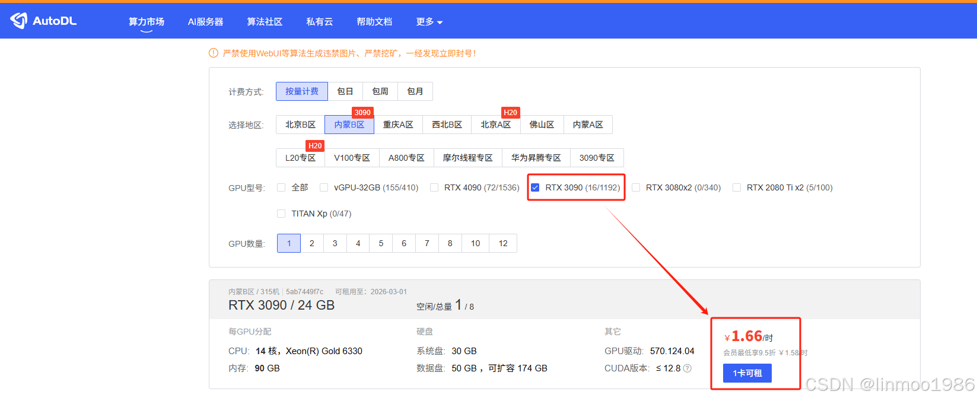Set GPU count to 7
977x401 pixels.
427,243
